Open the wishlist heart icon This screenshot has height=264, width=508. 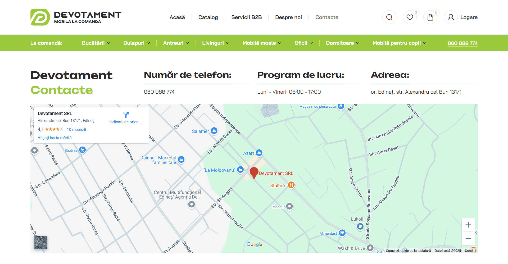coord(410,17)
